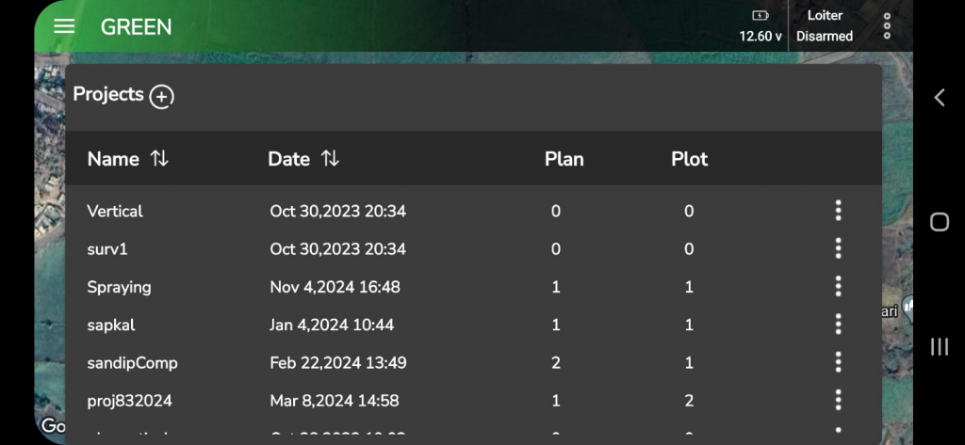Open the hamburger navigation menu
The image size is (965, 445).
pyautogui.click(x=64, y=26)
